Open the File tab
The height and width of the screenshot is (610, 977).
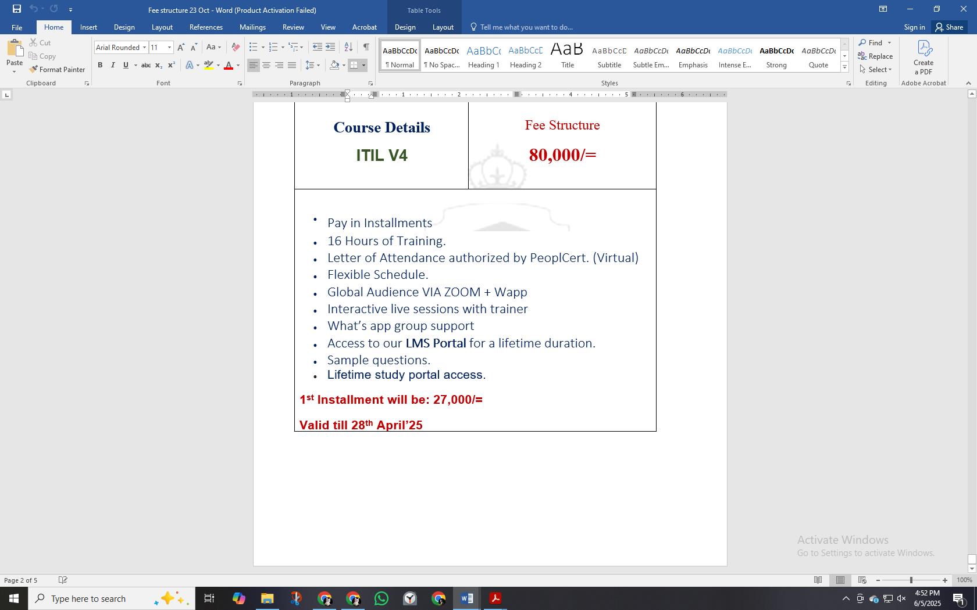pos(17,27)
